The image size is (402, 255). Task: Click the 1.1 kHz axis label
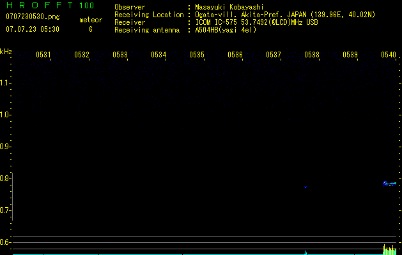4,83
